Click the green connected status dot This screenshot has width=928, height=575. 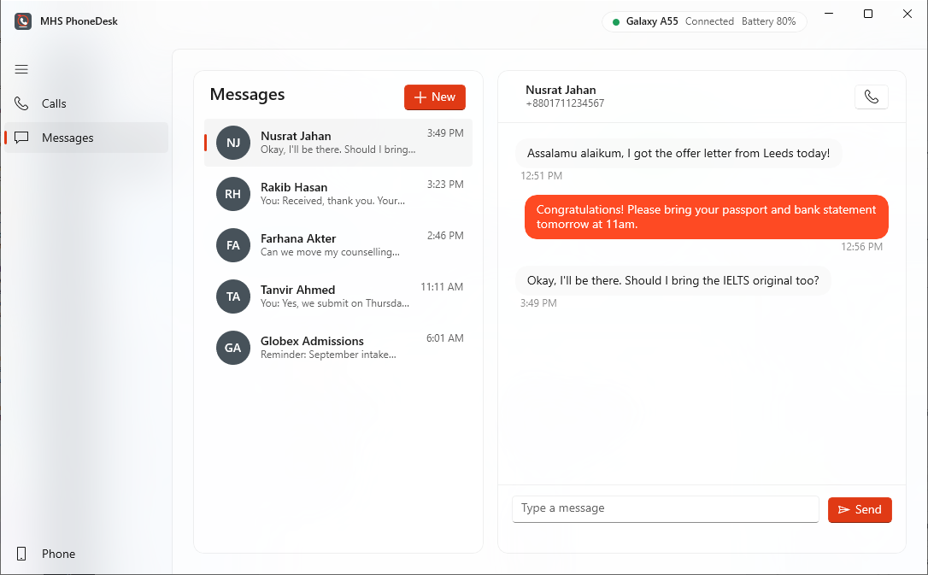point(616,22)
